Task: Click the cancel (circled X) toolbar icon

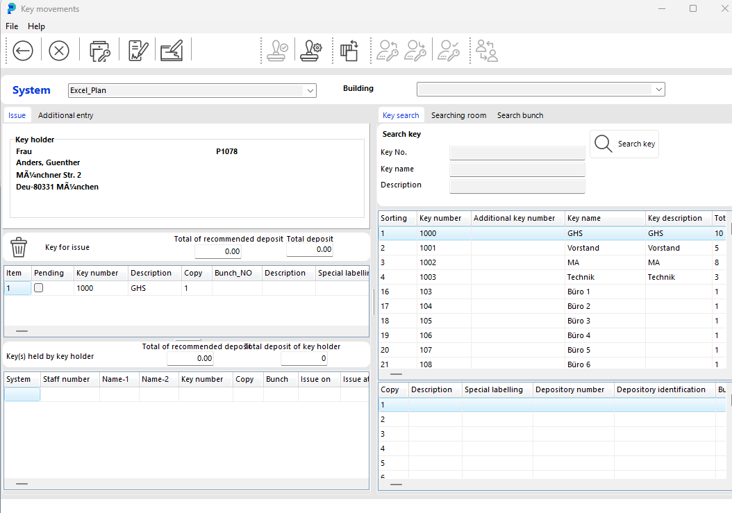Action: click(x=59, y=51)
